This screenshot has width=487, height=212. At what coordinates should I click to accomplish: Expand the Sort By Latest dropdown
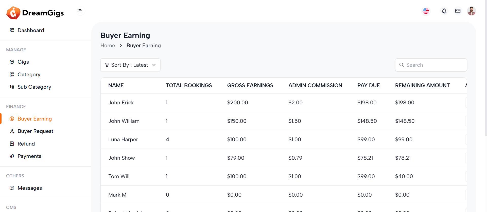130,65
